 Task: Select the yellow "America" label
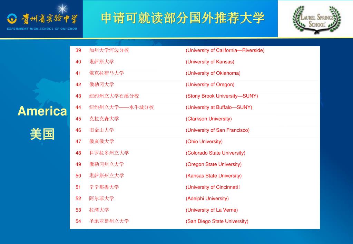coord(42,111)
